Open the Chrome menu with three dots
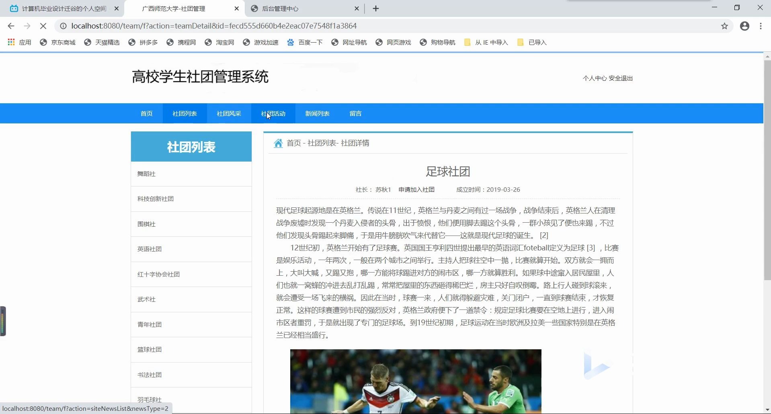771x414 pixels. (x=761, y=26)
